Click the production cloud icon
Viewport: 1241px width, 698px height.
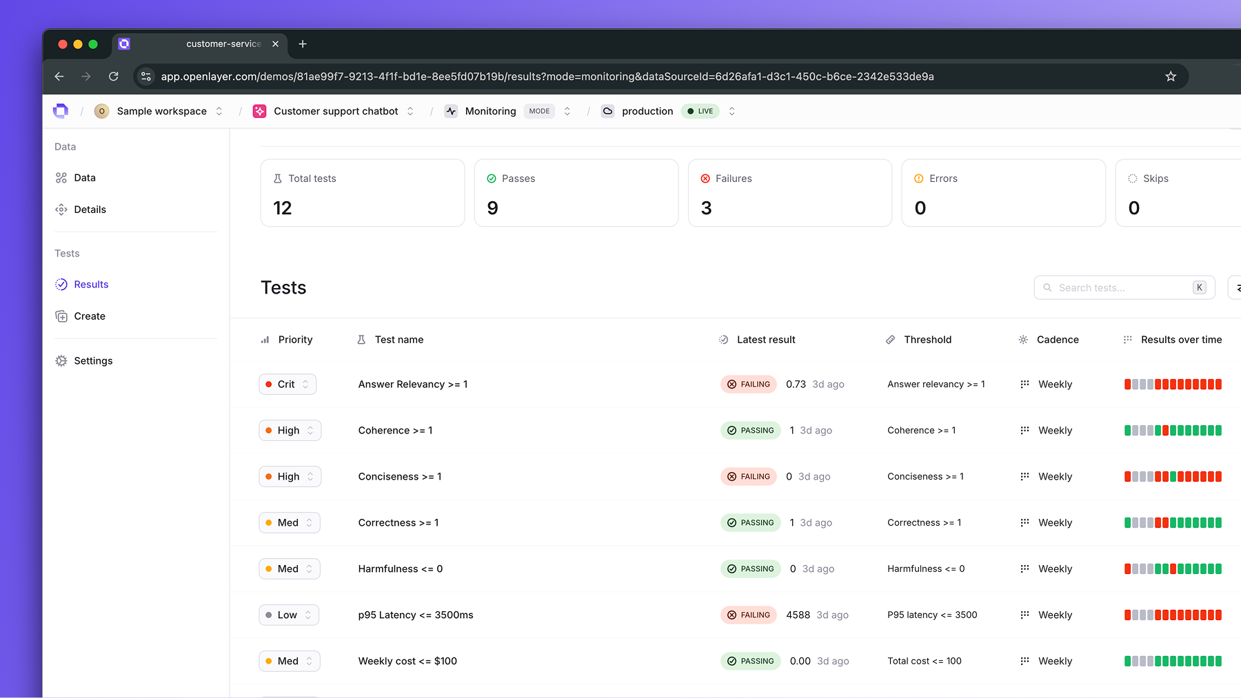[x=607, y=111]
